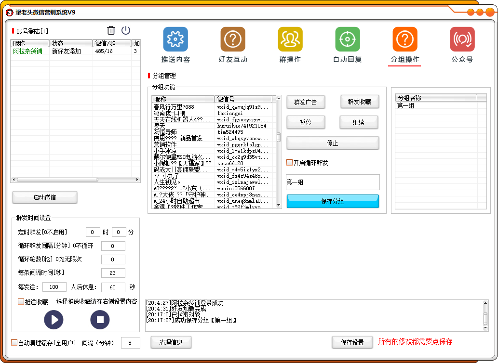Image resolution: width=498 pixels, height=363 pixels.
Task: Open 分组操作 orange icon
Action: point(405,39)
